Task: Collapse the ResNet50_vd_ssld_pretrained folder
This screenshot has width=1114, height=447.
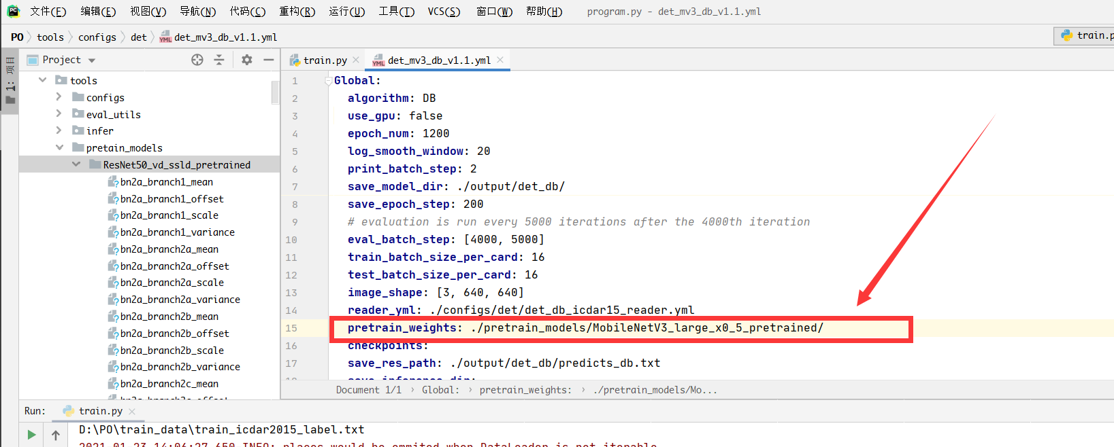Action: 76,164
